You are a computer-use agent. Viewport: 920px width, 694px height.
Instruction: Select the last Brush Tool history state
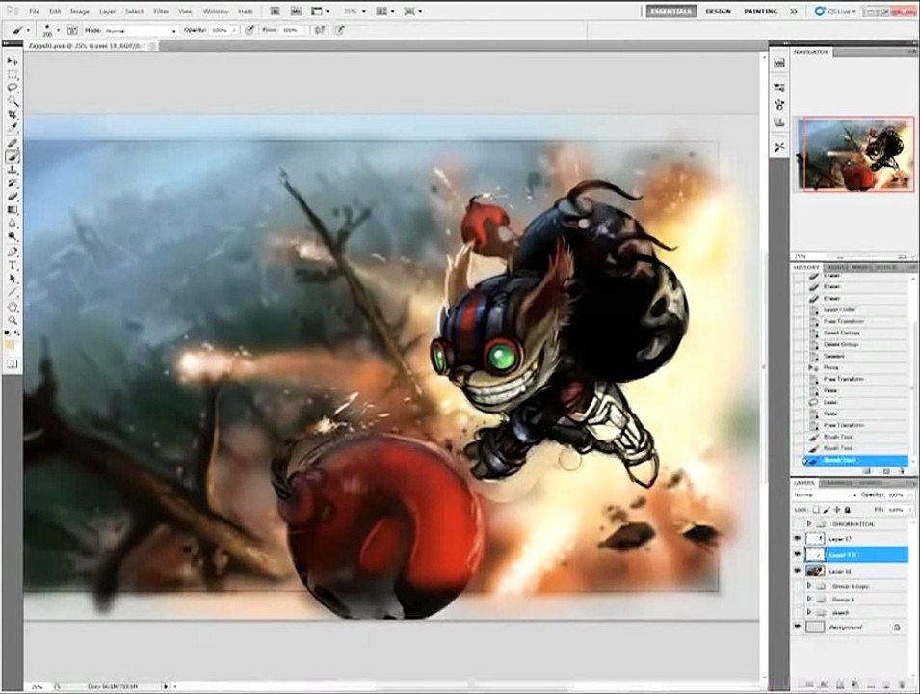(x=857, y=461)
